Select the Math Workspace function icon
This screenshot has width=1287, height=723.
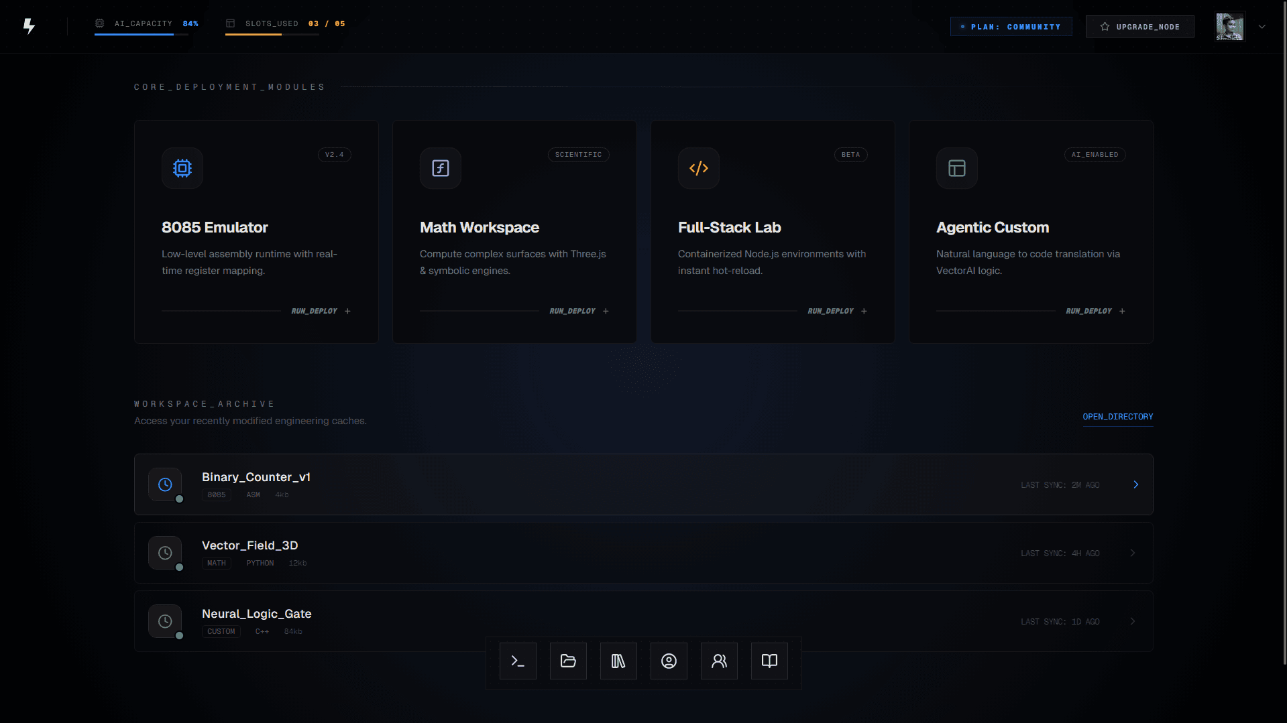(x=440, y=168)
